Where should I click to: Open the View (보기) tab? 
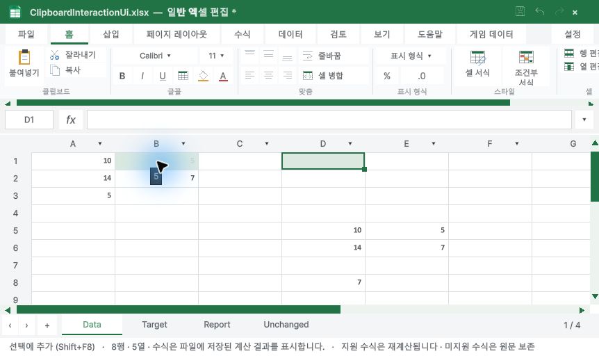(382, 34)
